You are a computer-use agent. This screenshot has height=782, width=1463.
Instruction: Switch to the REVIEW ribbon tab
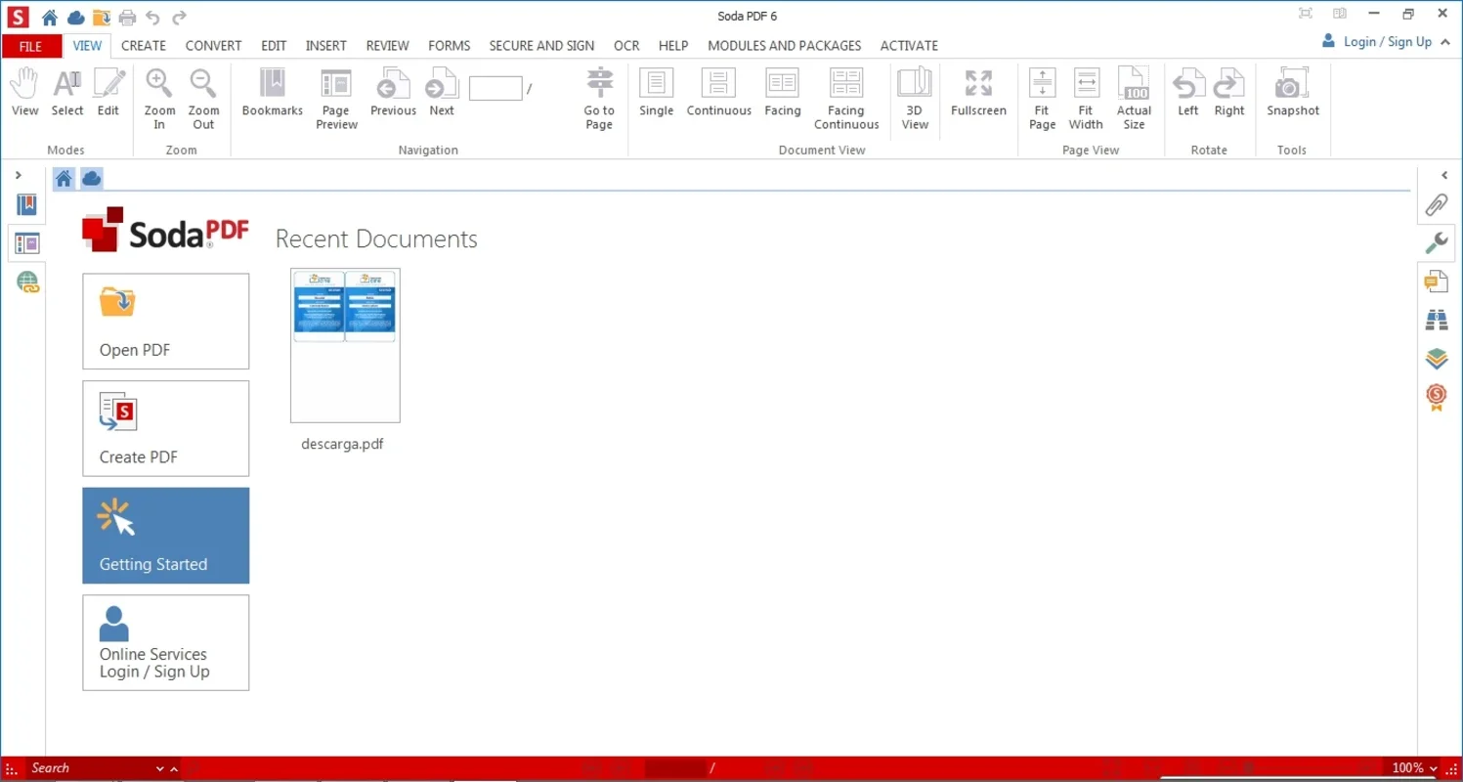click(x=388, y=46)
